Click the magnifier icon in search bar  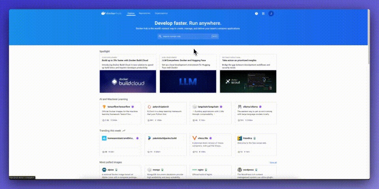[160, 36]
